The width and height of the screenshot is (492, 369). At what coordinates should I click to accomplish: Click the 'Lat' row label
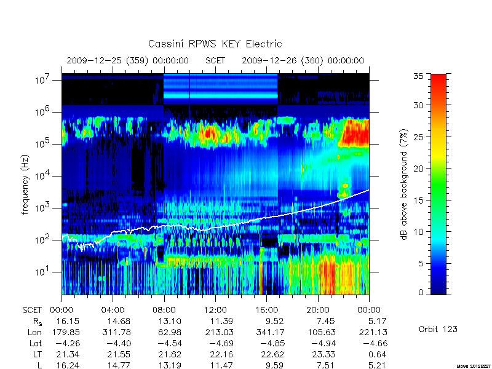(36, 344)
